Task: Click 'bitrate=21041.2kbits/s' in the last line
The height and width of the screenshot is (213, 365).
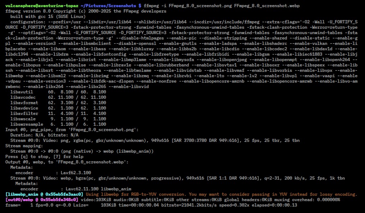Action: point(189,205)
